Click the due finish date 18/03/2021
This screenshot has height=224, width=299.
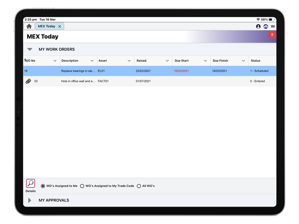point(219,71)
